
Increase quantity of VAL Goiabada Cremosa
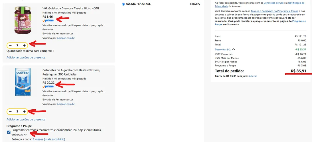pos(24,45)
